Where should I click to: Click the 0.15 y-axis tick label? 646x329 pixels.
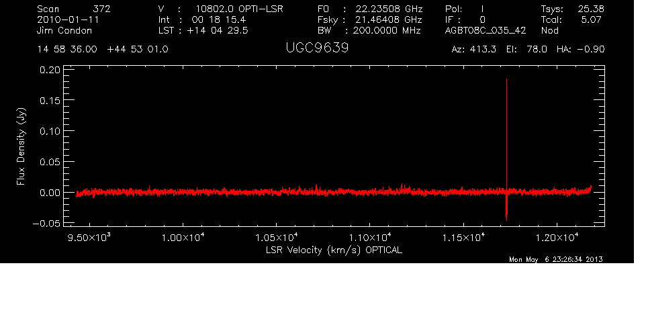(50, 101)
